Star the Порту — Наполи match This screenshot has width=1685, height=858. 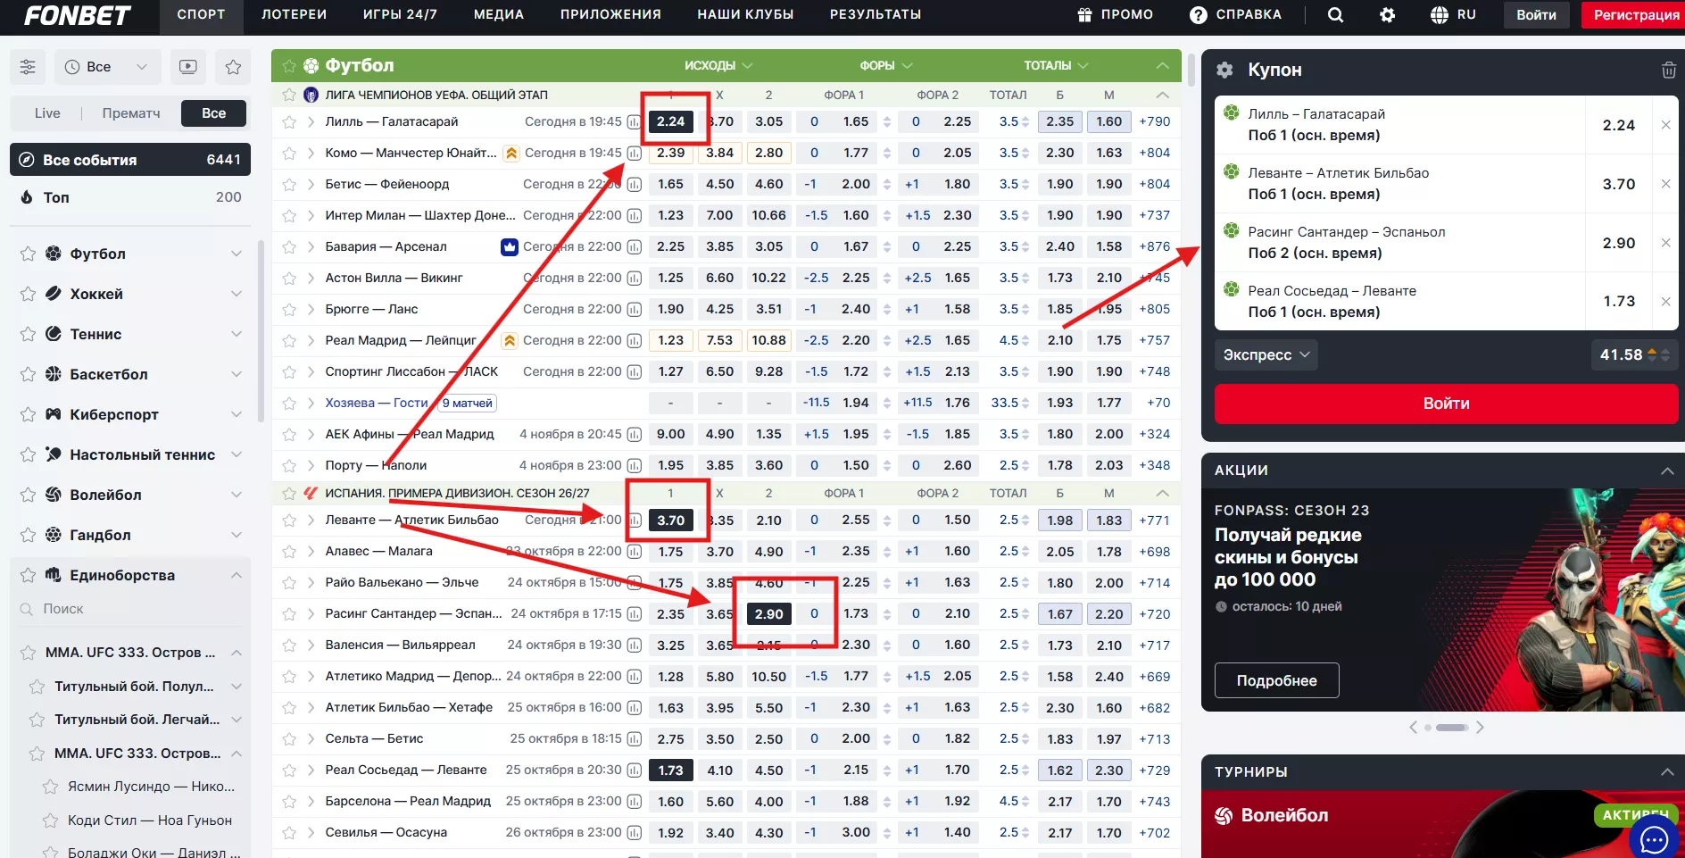coord(289,466)
